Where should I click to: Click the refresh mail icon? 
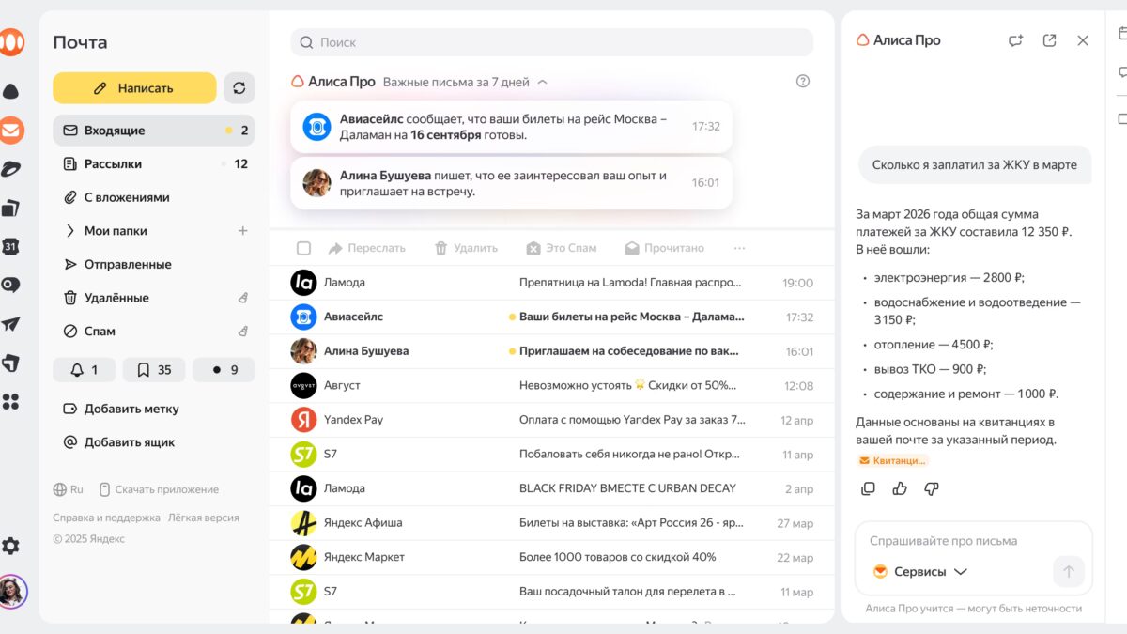click(x=239, y=88)
